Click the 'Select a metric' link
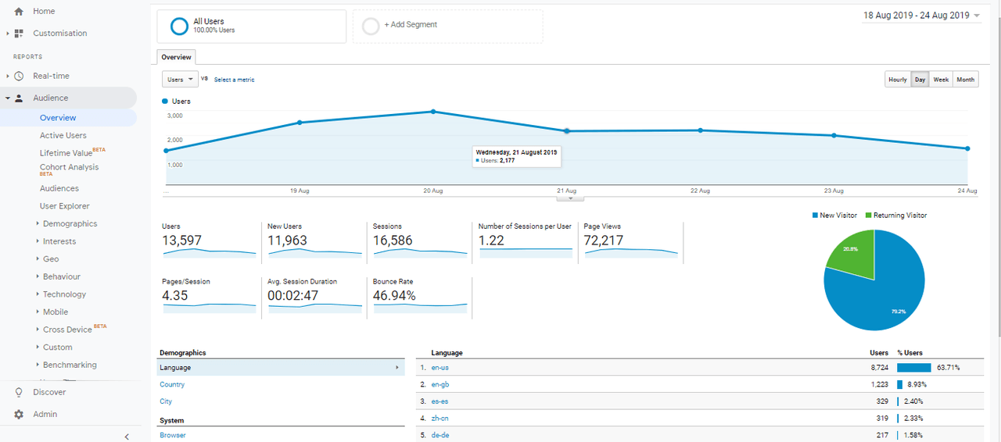This screenshot has width=1001, height=442. tap(234, 80)
